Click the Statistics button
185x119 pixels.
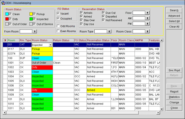click(x=174, y=97)
